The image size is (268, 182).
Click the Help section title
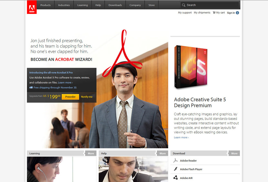pyautogui.click(x=104, y=154)
